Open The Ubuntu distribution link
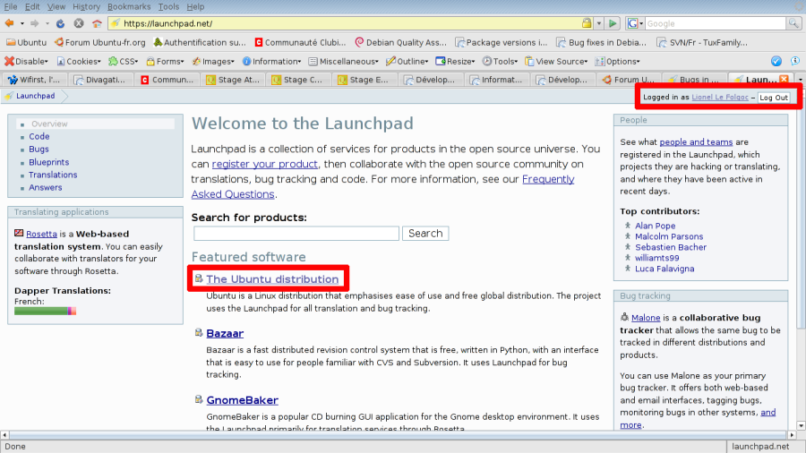 [x=272, y=279]
